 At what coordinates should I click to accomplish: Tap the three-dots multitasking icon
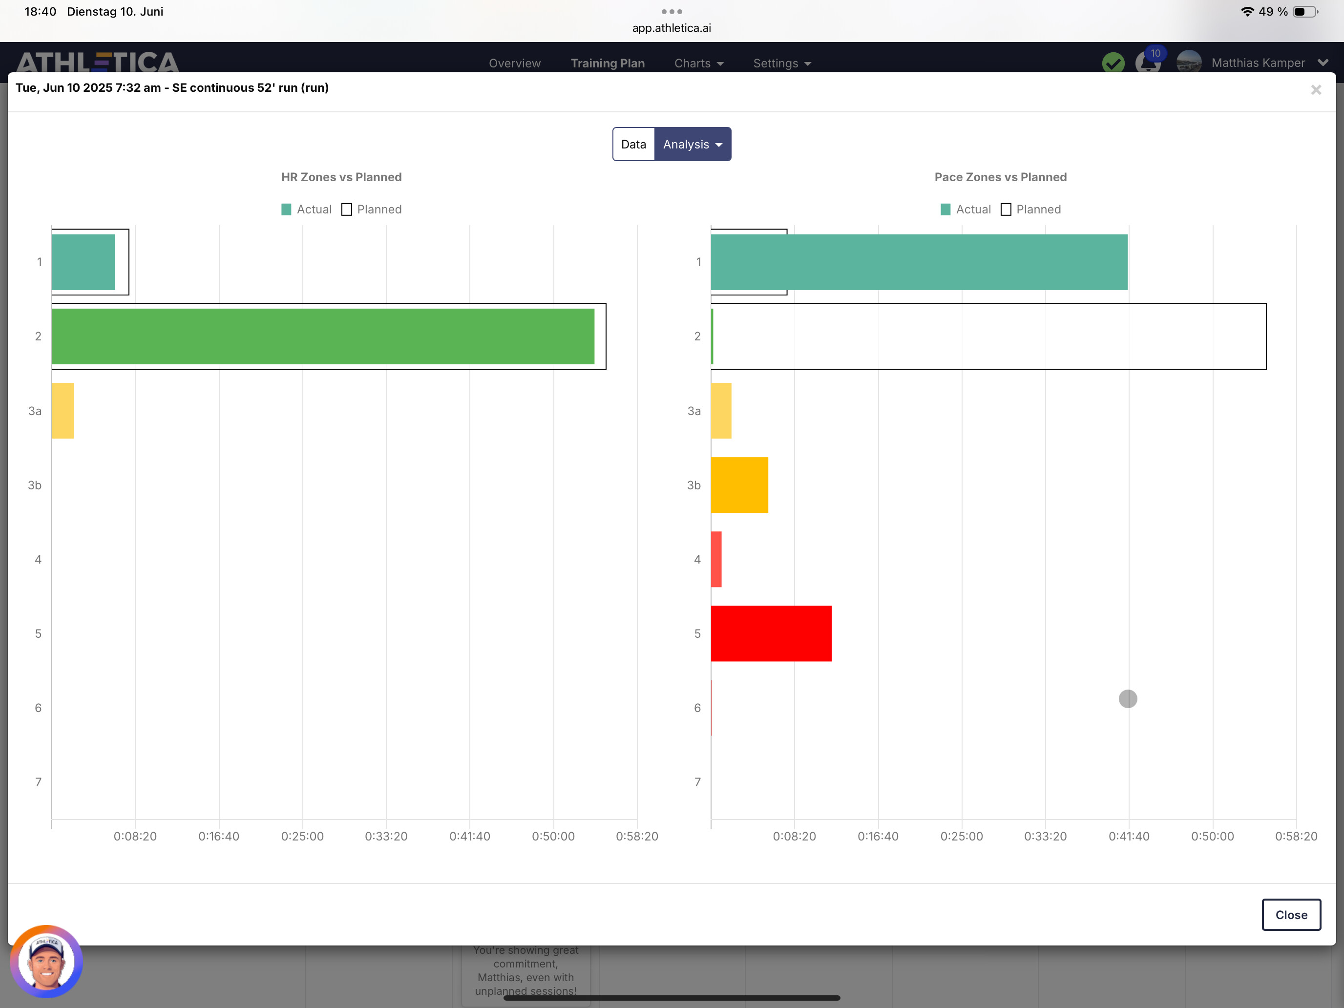tap(672, 12)
